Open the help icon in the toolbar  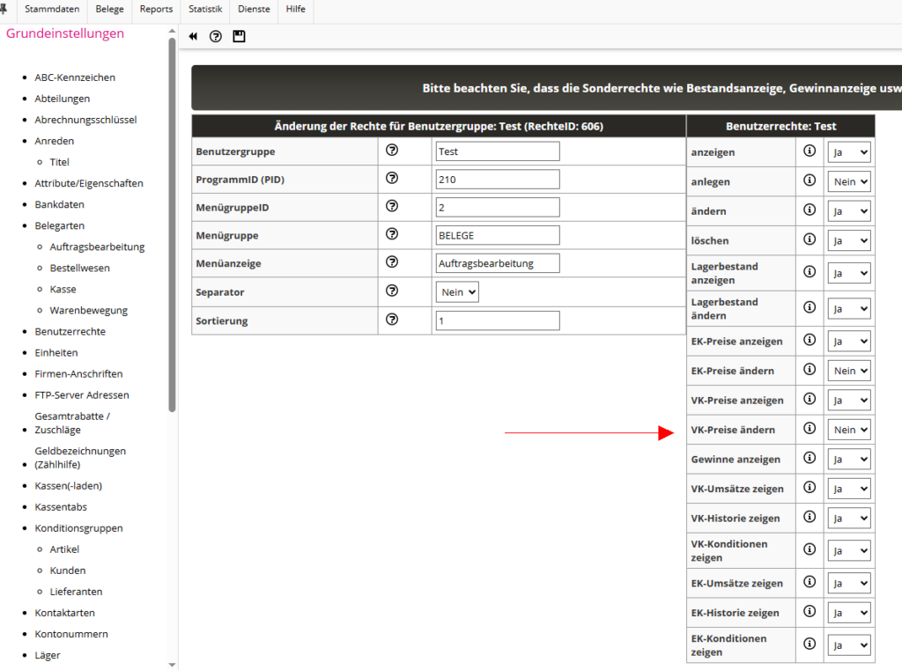(x=216, y=36)
